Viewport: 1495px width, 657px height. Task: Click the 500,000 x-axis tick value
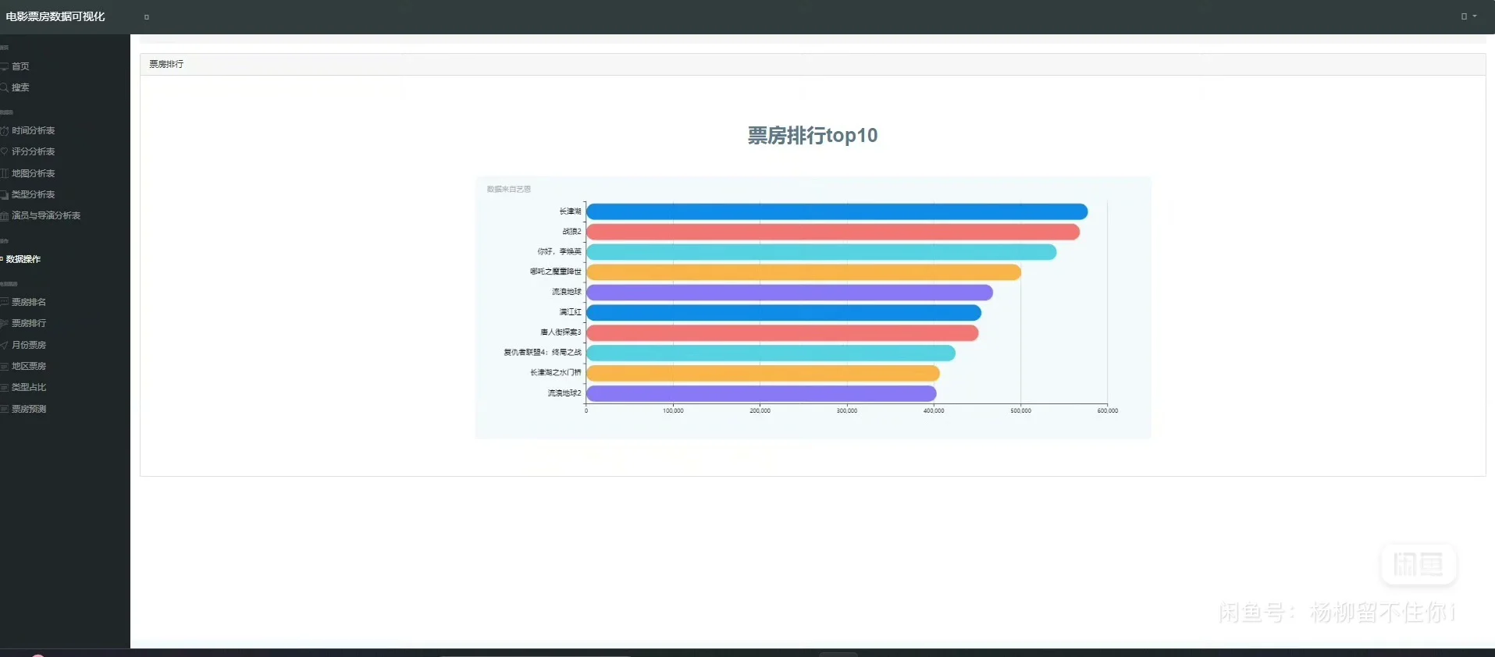point(1020,411)
